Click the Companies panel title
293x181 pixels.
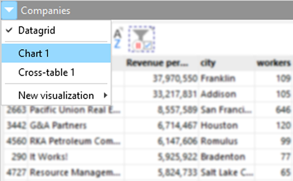click(45, 11)
